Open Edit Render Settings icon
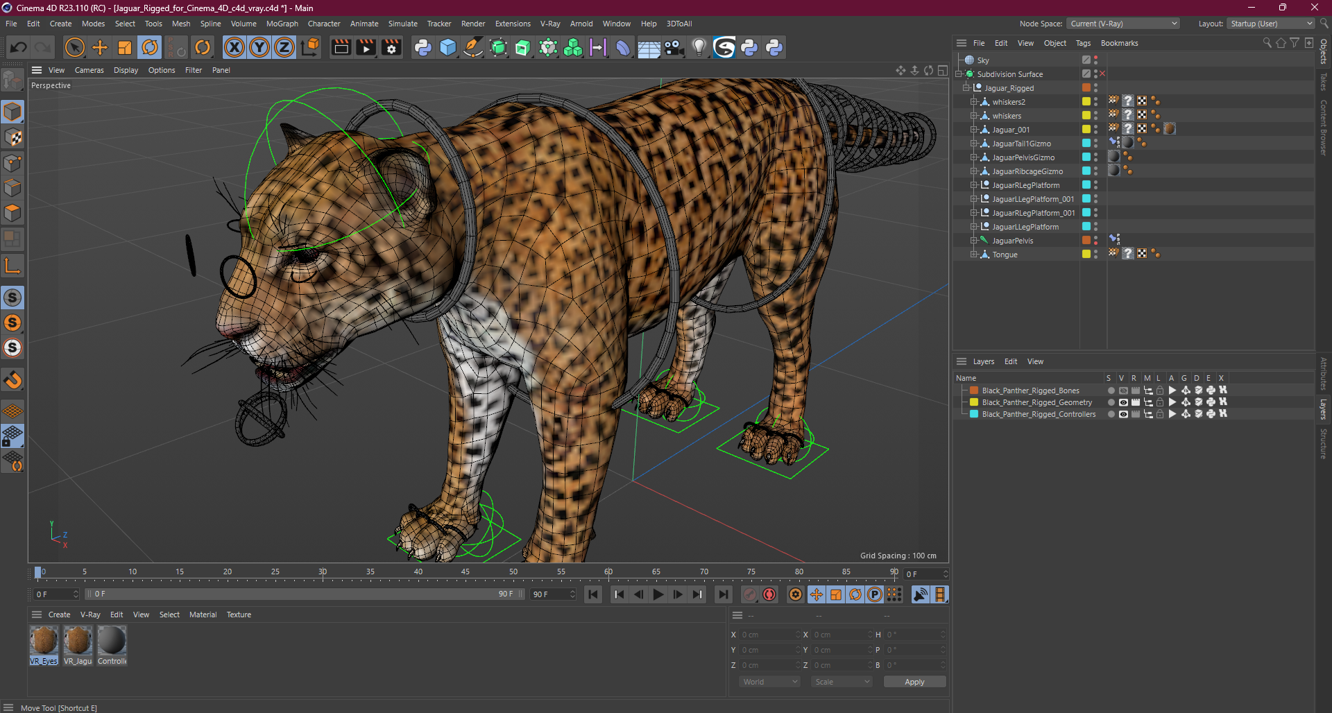This screenshot has height=713, width=1332. click(x=391, y=47)
